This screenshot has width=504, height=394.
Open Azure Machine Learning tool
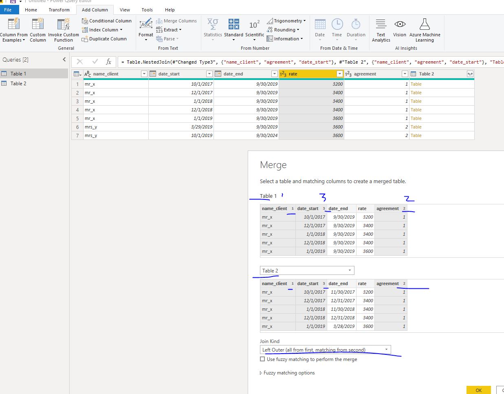tap(425, 30)
